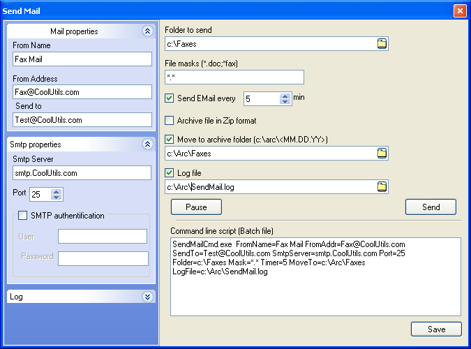Click the SMTP User field

[x=103, y=237]
